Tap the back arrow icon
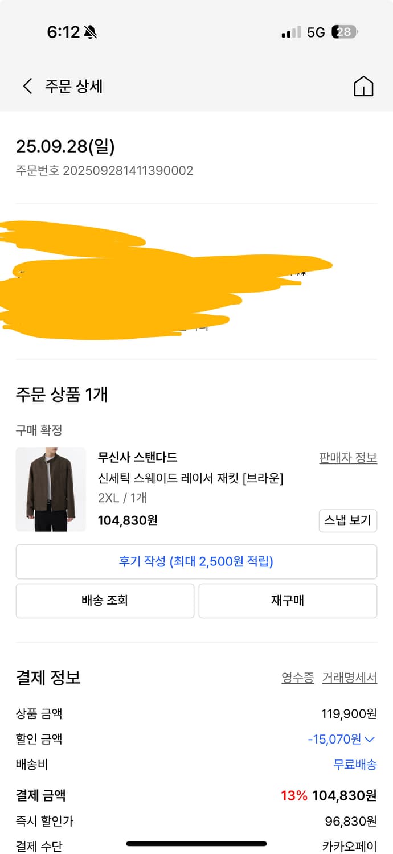This screenshot has height=854, width=393. tap(27, 87)
